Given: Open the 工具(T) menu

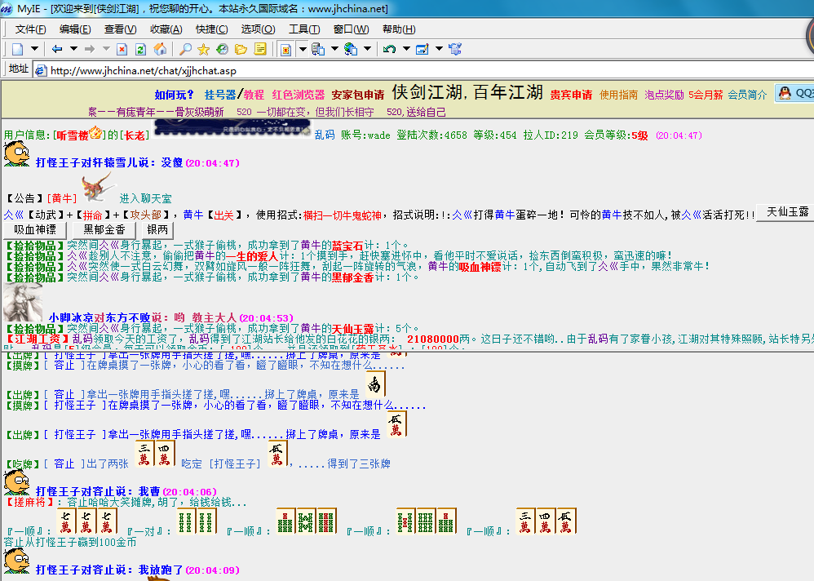Looking at the screenshot, I should tap(303, 29).
